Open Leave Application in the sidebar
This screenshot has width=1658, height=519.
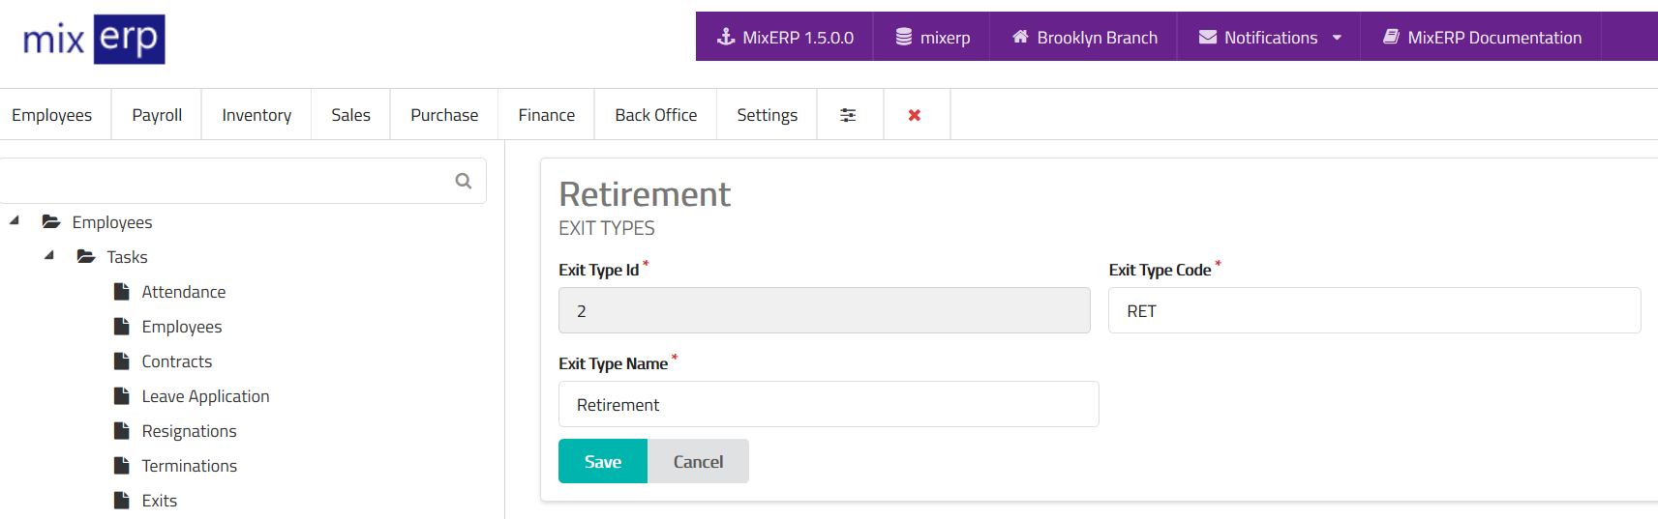pos(205,396)
